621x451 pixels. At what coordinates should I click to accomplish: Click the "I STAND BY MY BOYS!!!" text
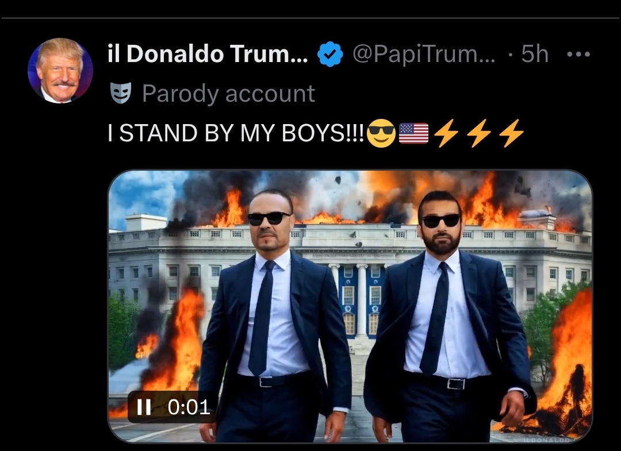236,133
